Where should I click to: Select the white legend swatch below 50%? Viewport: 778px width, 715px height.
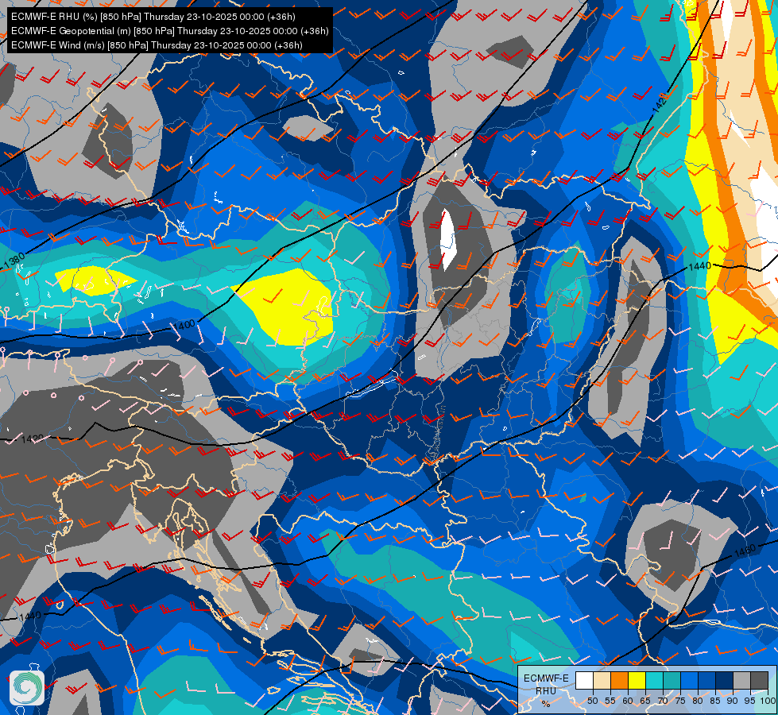584,680
